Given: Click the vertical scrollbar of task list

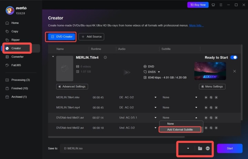Looking at the screenshot, I should [x=241, y=82].
